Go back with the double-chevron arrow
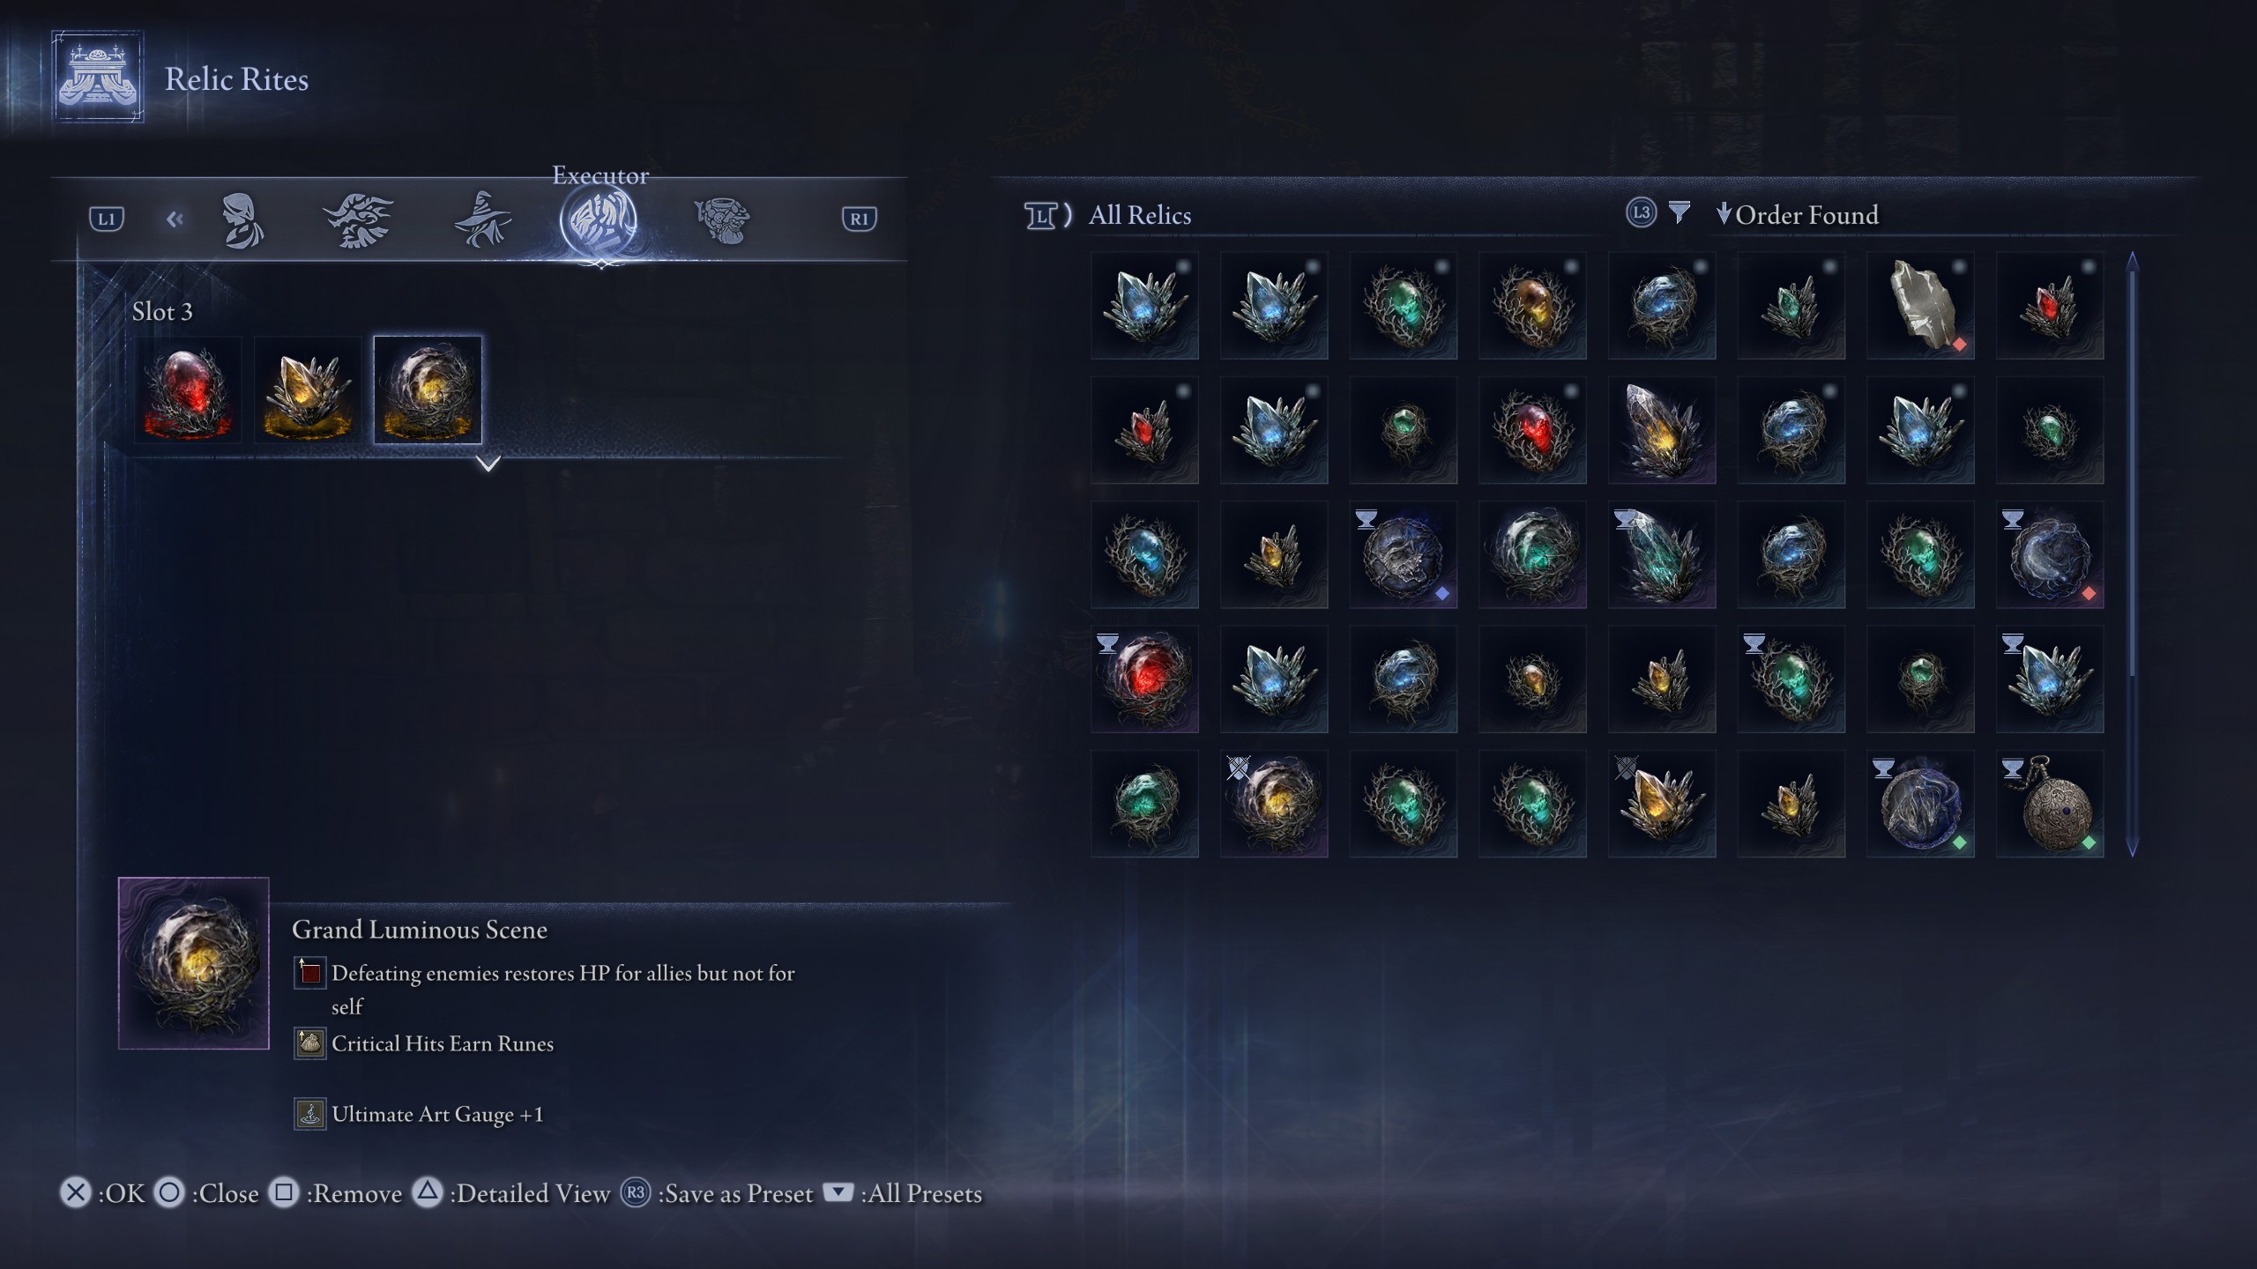2257x1269 pixels. (x=175, y=219)
